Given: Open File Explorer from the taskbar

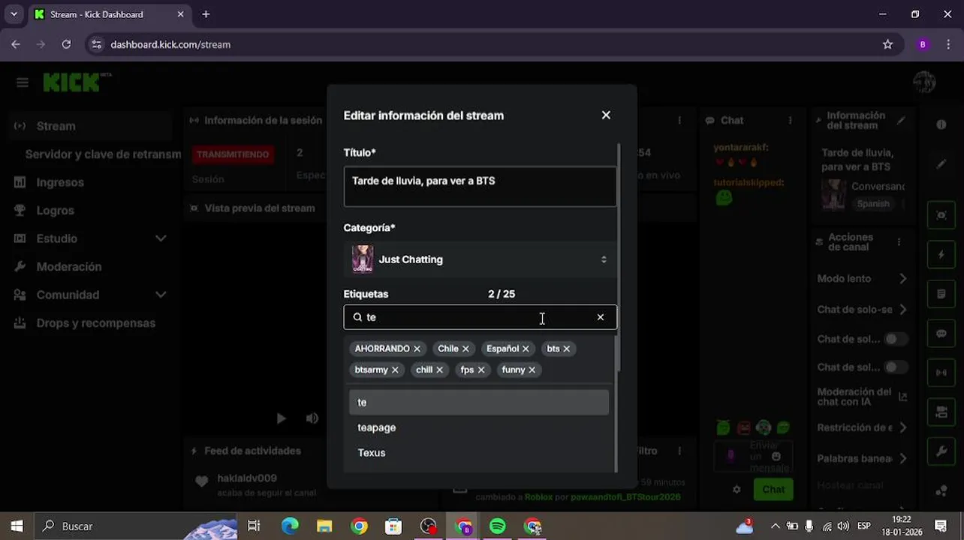Looking at the screenshot, I should [x=324, y=526].
